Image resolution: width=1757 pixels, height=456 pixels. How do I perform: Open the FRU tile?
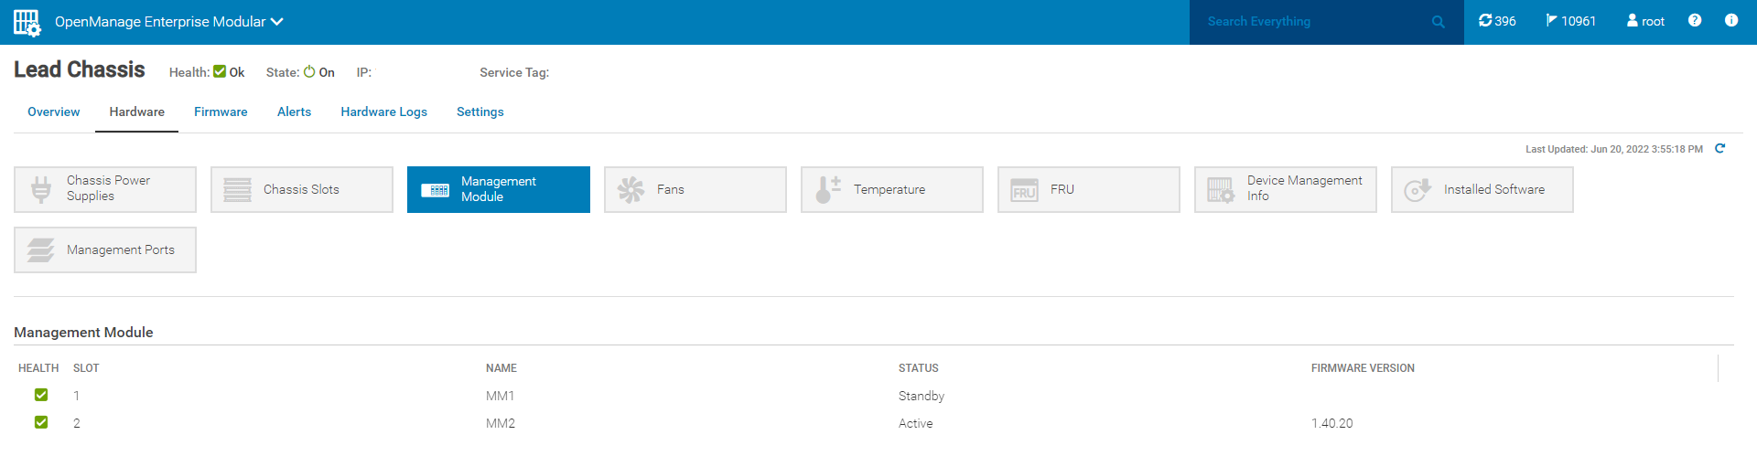[x=1089, y=189]
